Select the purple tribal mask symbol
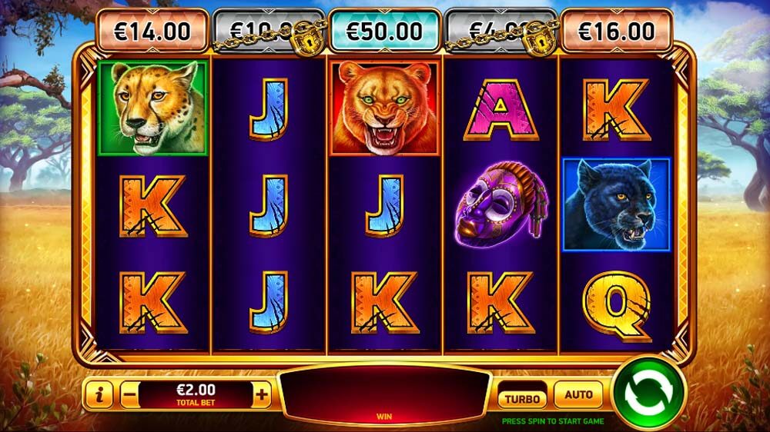Viewport: 770px width, 432px height. point(500,204)
